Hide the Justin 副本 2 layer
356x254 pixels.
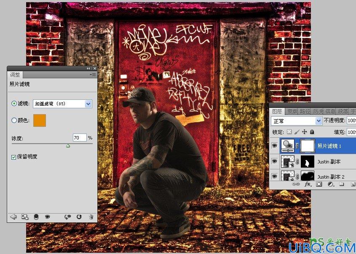(x=275, y=176)
